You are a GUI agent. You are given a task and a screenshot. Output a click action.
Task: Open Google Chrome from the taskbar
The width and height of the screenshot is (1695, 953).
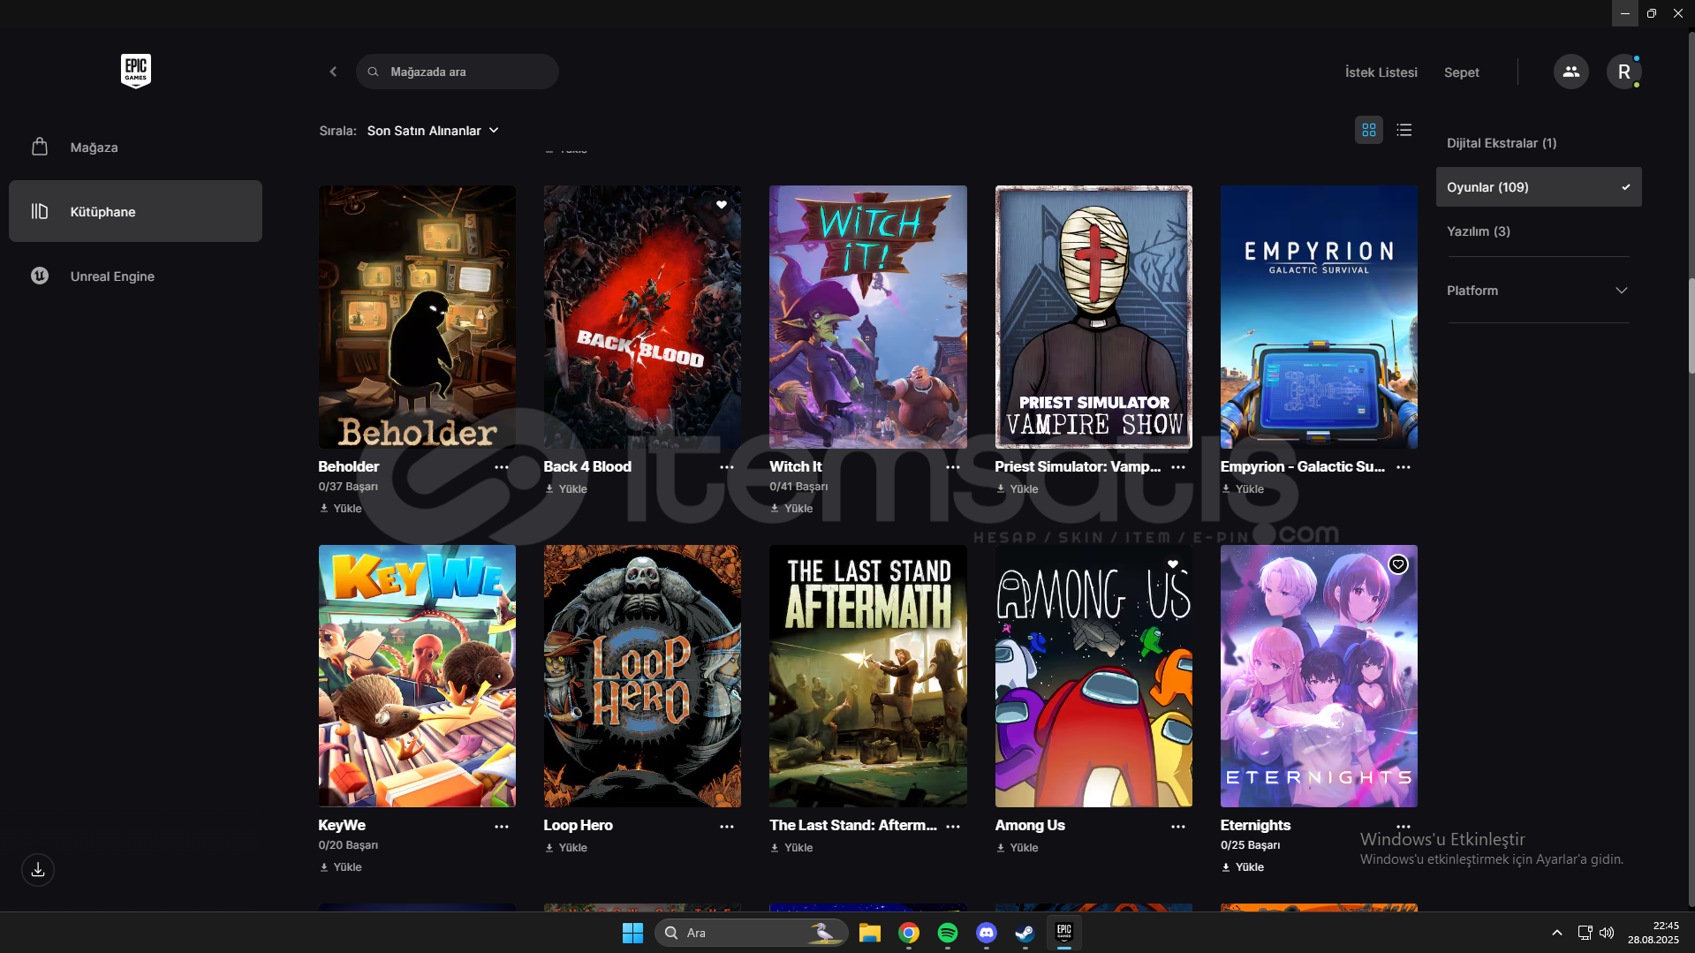point(908,933)
